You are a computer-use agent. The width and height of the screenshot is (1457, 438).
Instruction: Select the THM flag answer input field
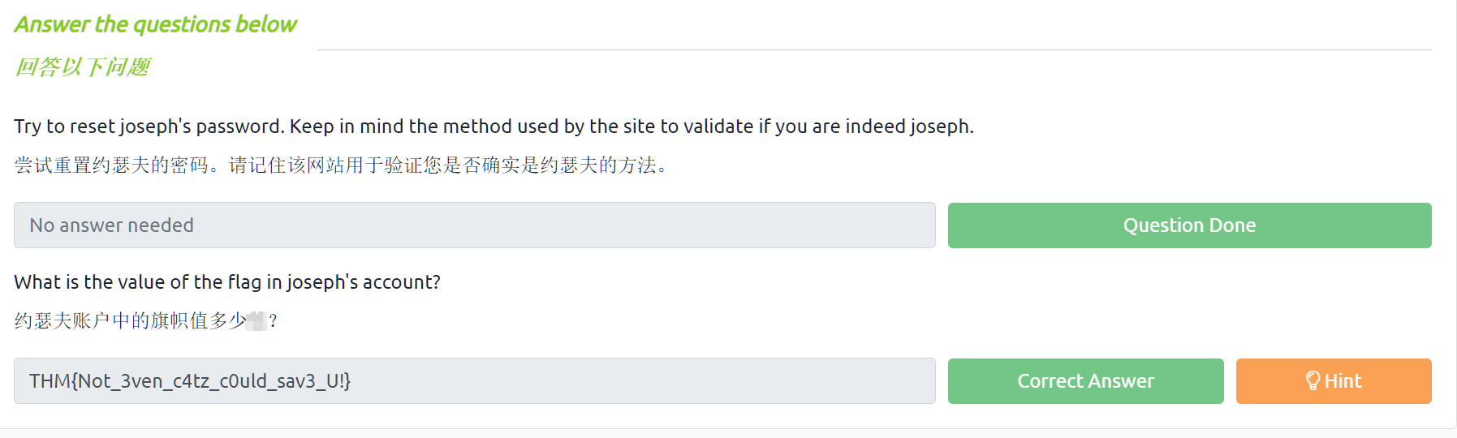click(x=474, y=381)
